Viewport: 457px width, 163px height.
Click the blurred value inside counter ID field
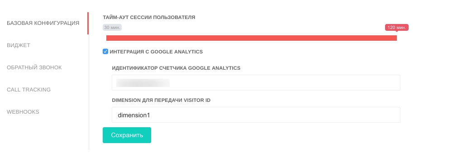[143, 83]
